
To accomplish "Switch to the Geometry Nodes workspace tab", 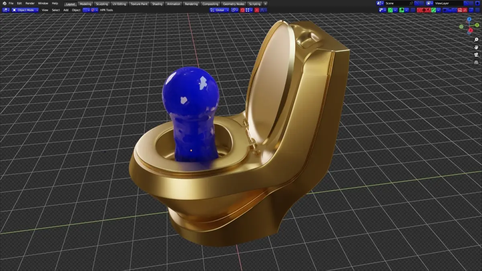I will tap(233, 4).
